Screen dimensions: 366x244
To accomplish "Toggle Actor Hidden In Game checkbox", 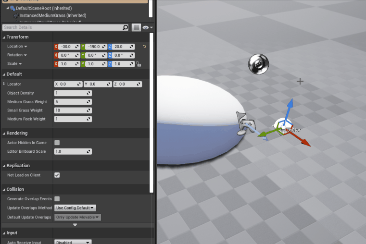I will tap(57, 143).
